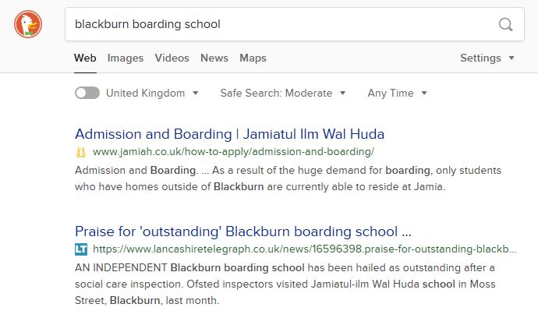Open the Admission and Boarding Jamiatul result
This screenshot has height=325, width=538.
229,134
